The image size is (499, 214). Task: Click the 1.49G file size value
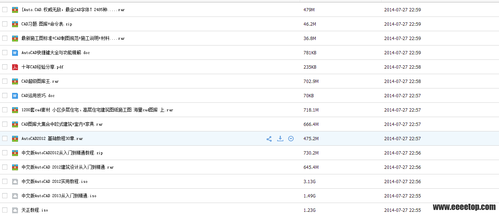(x=310, y=196)
